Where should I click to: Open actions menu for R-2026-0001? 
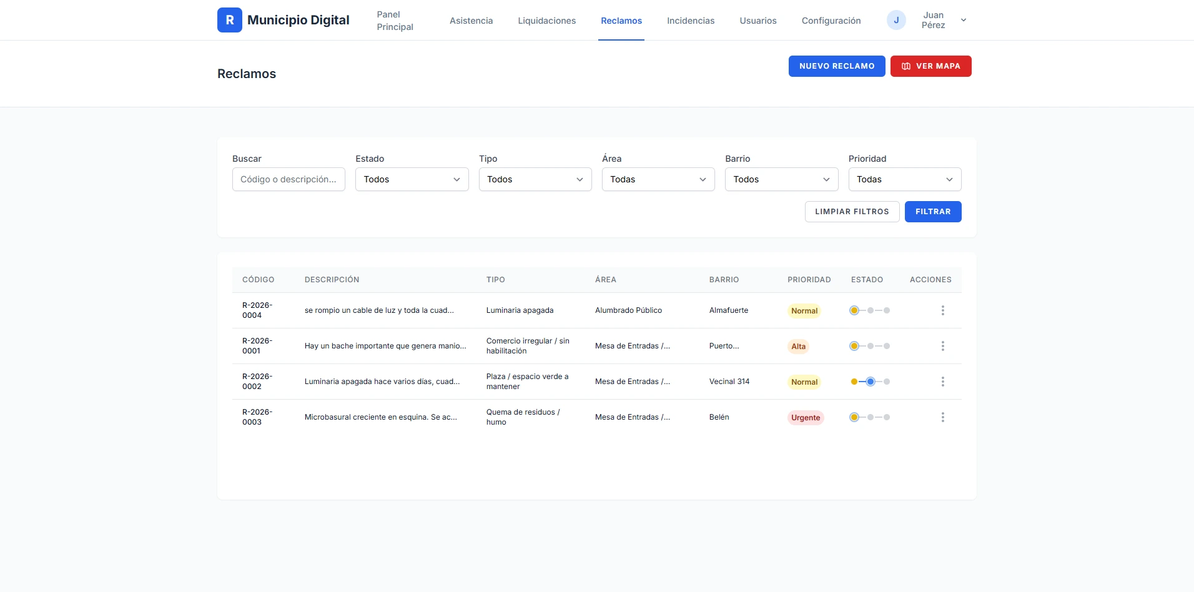(943, 346)
